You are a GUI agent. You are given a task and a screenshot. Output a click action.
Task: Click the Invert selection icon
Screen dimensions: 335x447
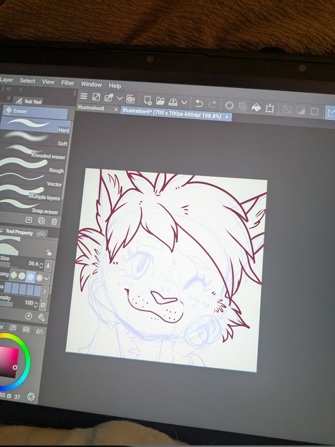click(x=300, y=111)
